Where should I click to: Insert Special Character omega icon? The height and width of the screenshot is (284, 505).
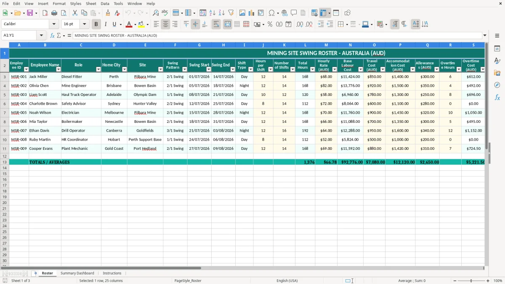click(x=272, y=13)
